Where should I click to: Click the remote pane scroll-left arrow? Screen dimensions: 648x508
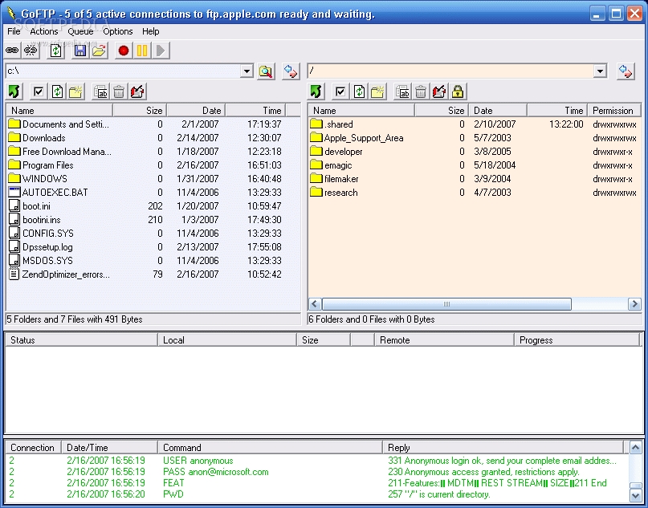(315, 304)
